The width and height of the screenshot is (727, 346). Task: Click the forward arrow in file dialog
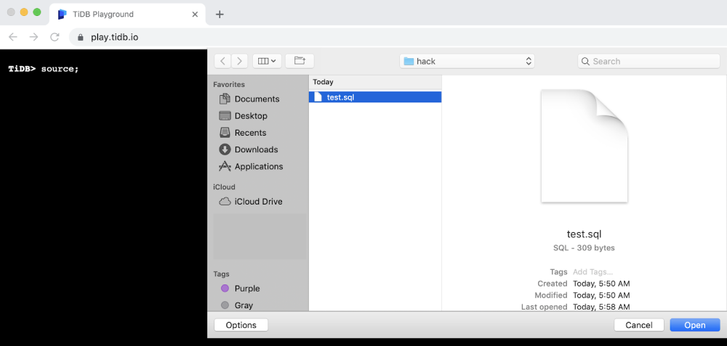[239, 62]
